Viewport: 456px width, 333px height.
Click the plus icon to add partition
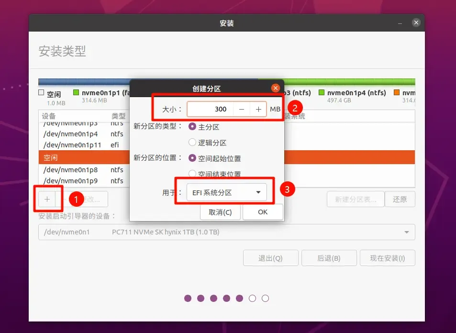47,199
